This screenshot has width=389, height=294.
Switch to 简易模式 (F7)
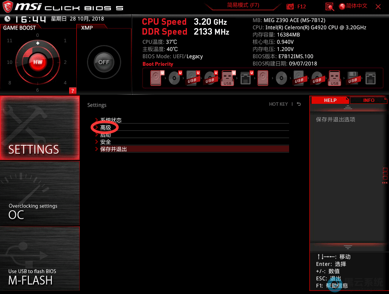[x=243, y=5]
